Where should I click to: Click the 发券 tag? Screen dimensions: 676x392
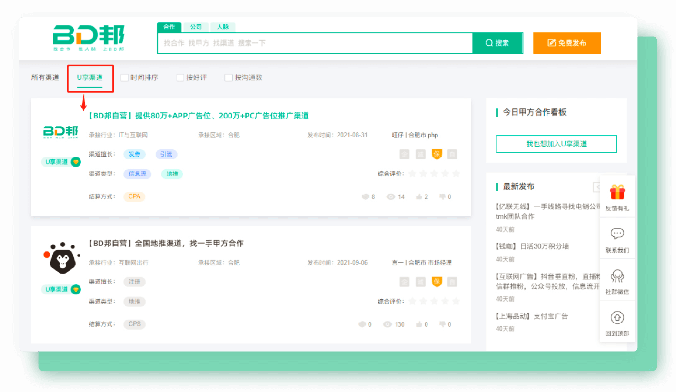click(135, 154)
